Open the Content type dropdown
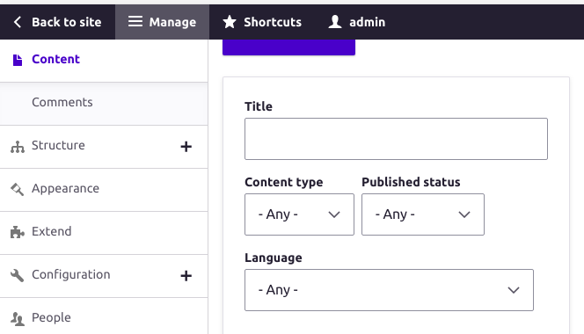 [299, 214]
